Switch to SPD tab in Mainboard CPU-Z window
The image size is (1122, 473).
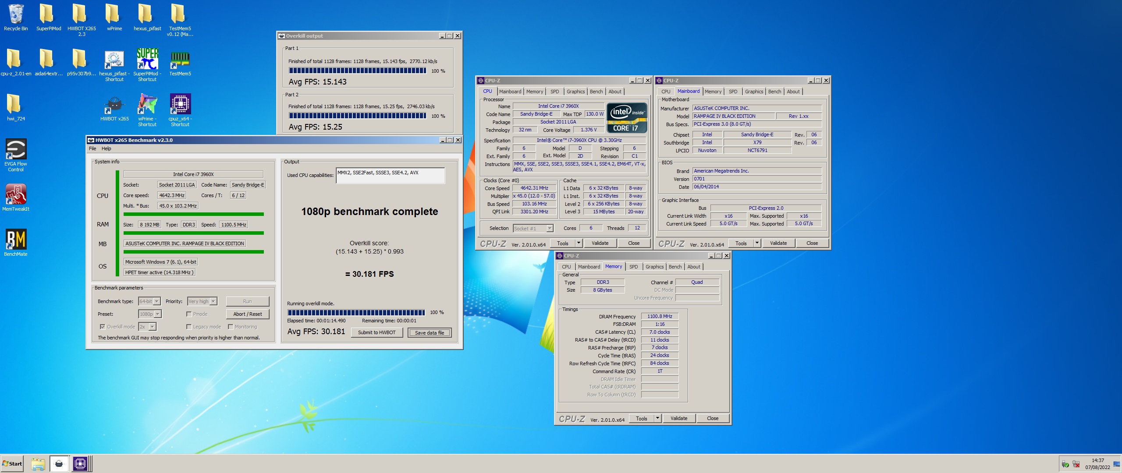pyautogui.click(x=733, y=92)
